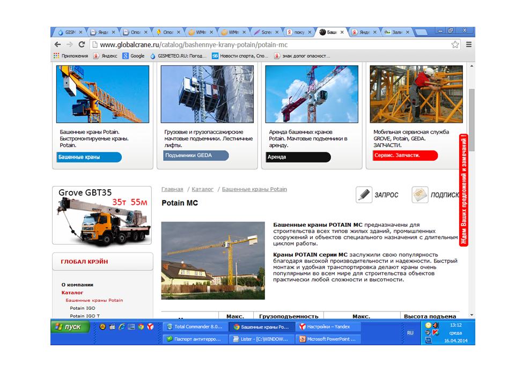Switch to Microsoft PowerPoint taskbar item
Image resolution: width=515 pixels, height=386 pixels.
point(328,339)
